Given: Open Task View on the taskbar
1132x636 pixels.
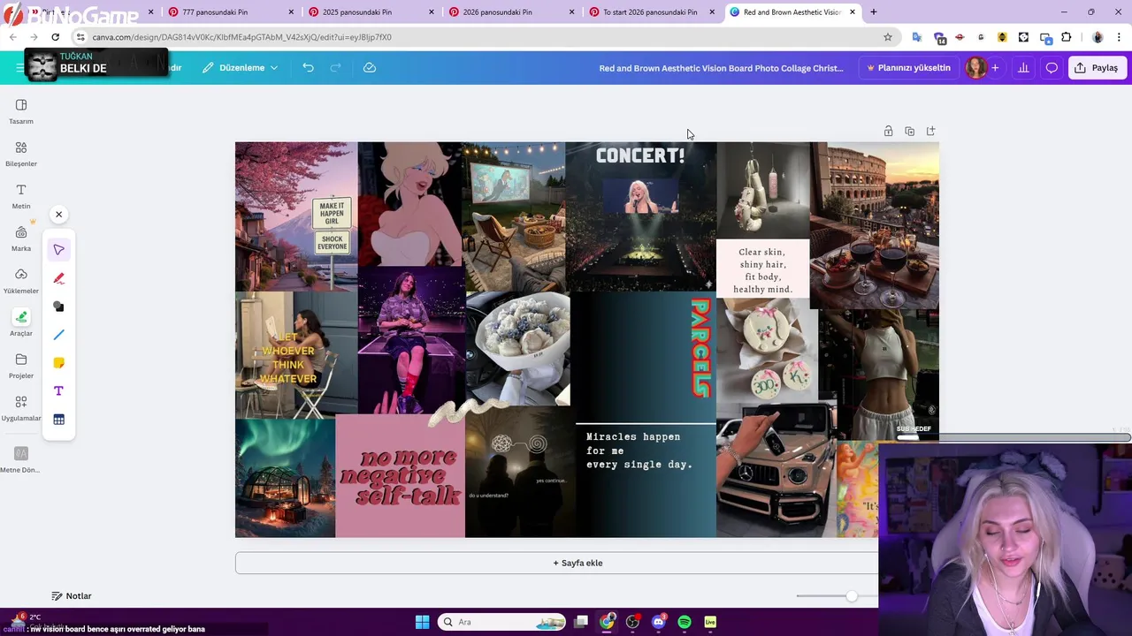Looking at the screenshot, I should 581,622.
